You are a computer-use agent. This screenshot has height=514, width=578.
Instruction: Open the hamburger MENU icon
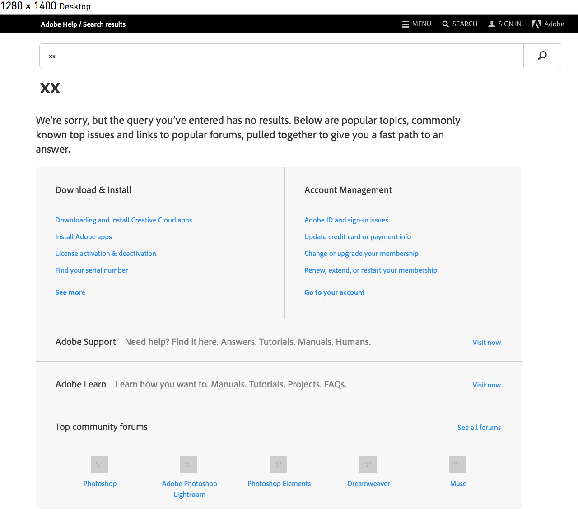(x=406, y=24)
